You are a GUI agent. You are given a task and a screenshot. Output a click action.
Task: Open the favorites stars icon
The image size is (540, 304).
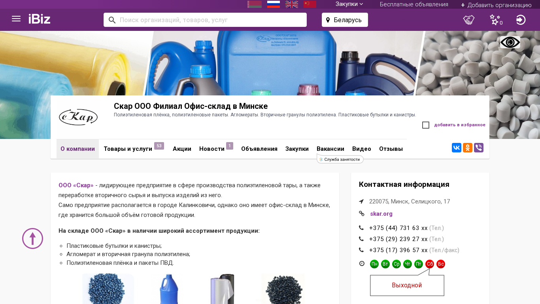coord(495,20)
